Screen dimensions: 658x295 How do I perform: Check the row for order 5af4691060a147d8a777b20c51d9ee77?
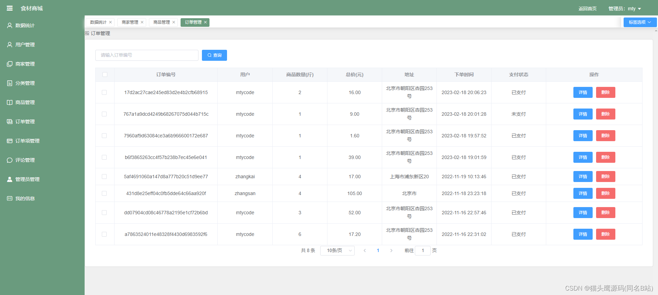104,177
